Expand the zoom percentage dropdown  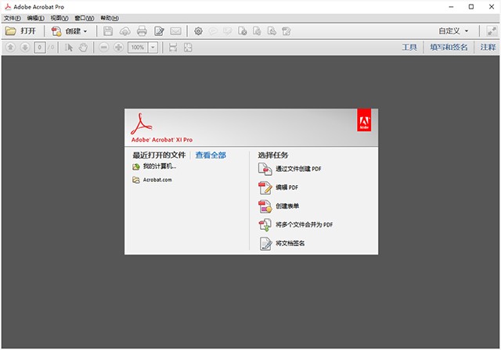[x=152, y=48]
